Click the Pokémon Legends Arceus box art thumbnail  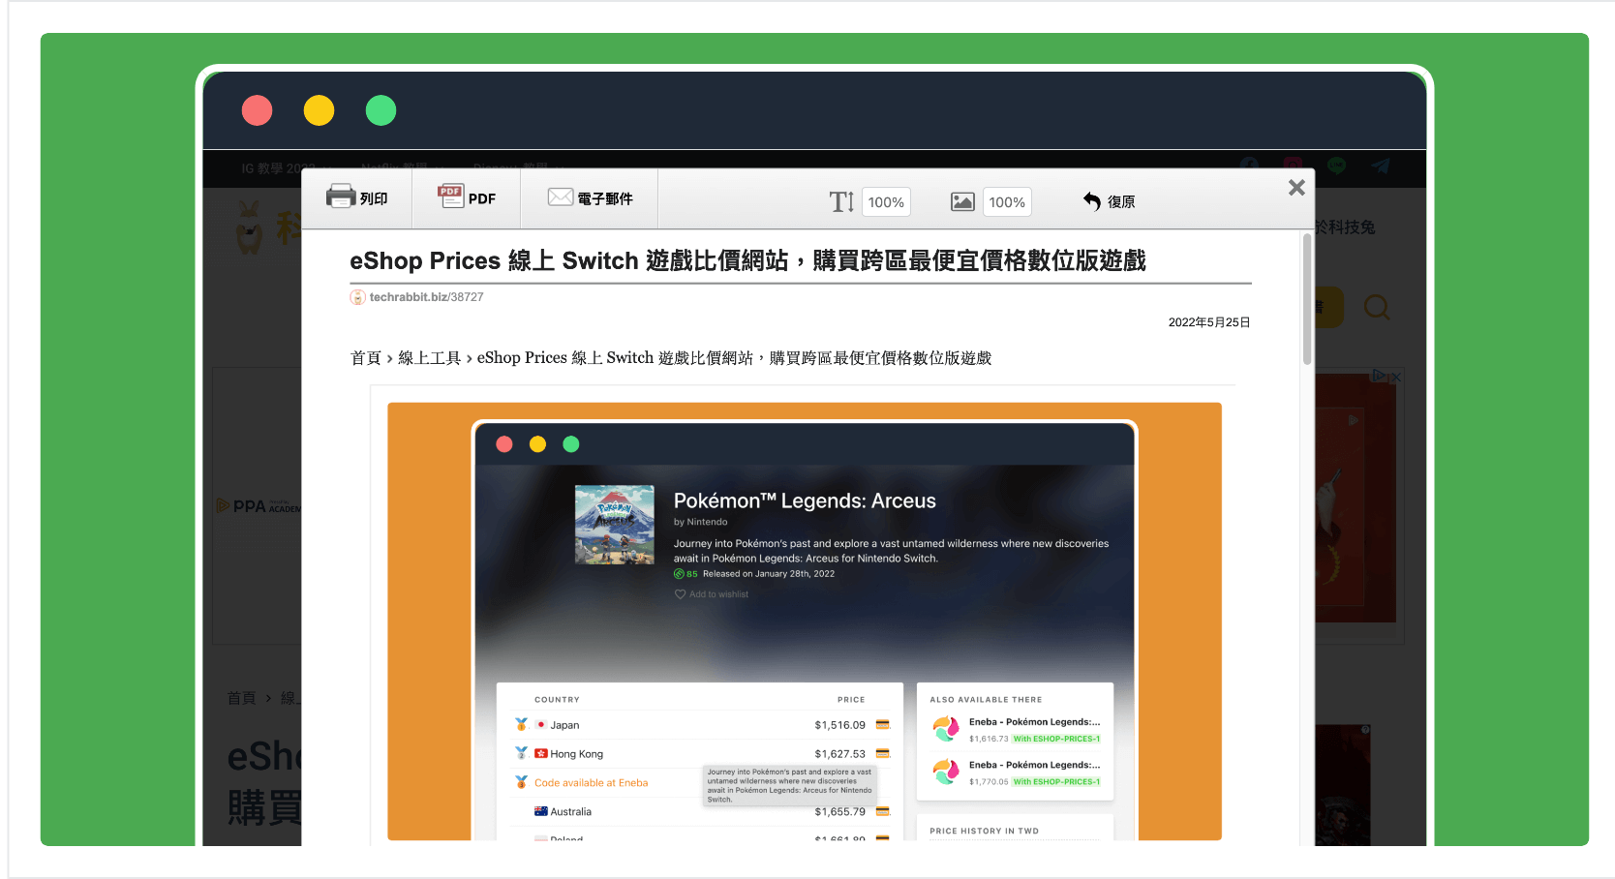tap(614, 524)
